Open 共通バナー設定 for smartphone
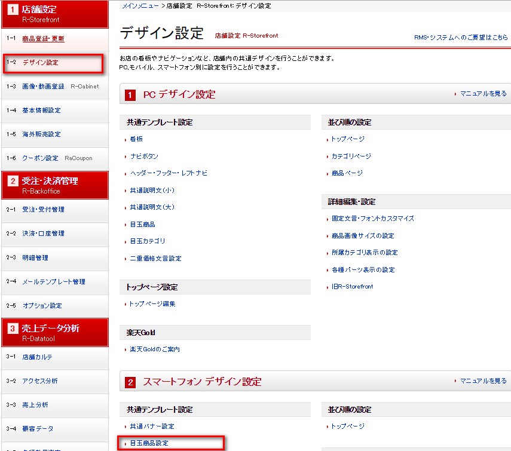Viewport: 511px width, 451px height. click(x=152, y=427)
